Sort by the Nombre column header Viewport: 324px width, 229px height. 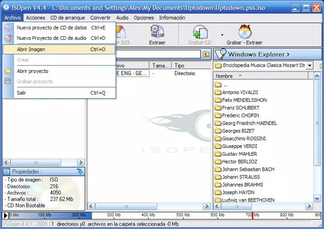(x=261, y=76)
